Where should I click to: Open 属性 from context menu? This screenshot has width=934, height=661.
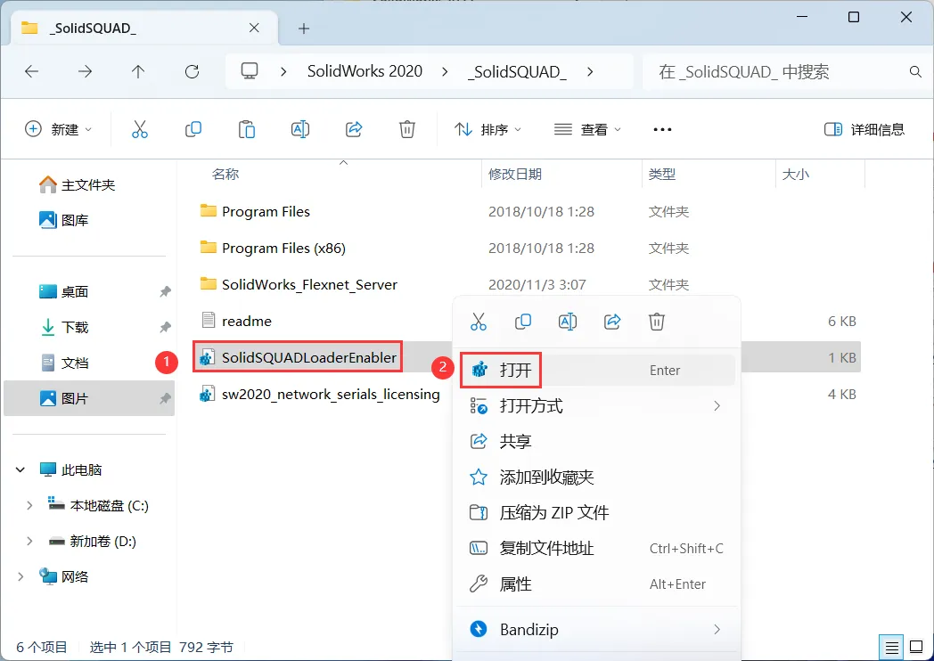tap(597, 584)
